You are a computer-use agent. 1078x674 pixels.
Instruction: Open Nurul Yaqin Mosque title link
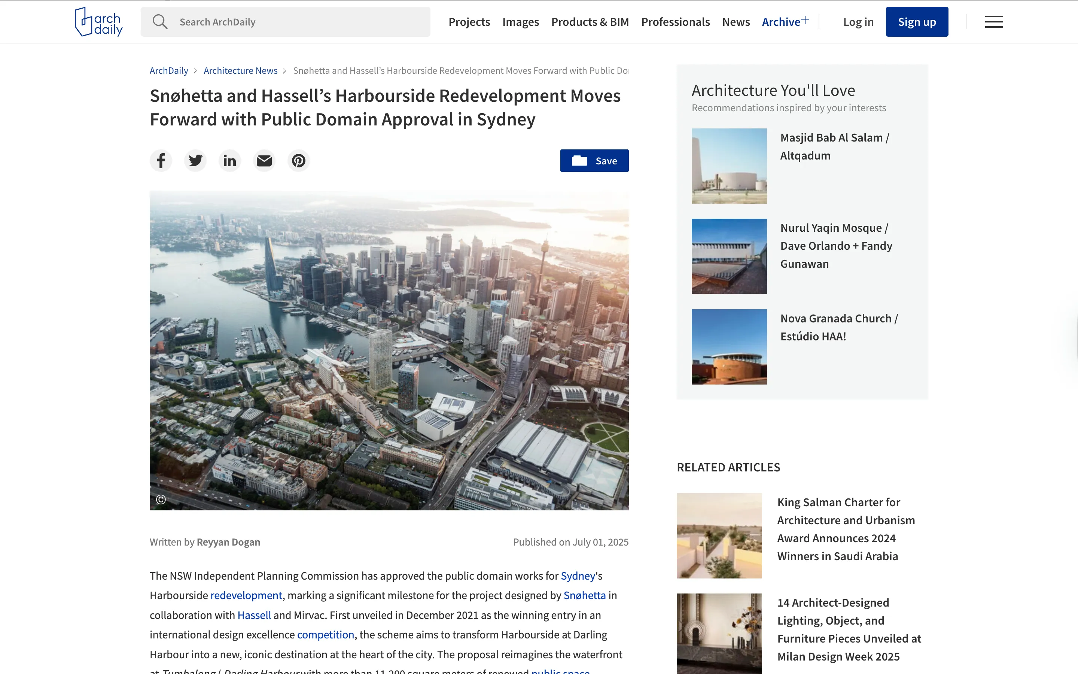pyautogui.click(x=836, y=246)
